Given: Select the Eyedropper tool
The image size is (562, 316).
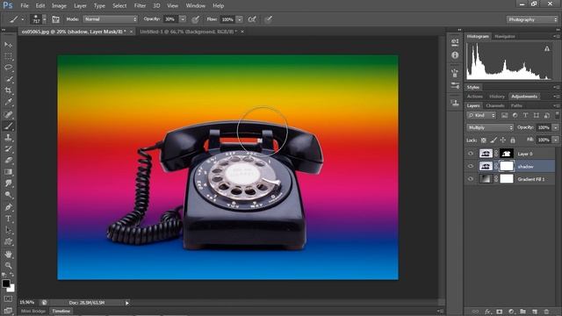Looking at the screenshot, I should click(x=8, y=103).
